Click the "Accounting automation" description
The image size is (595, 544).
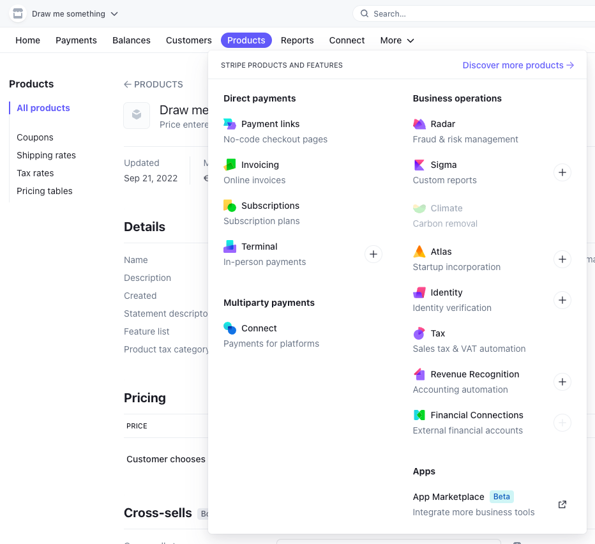click(460, 389)
